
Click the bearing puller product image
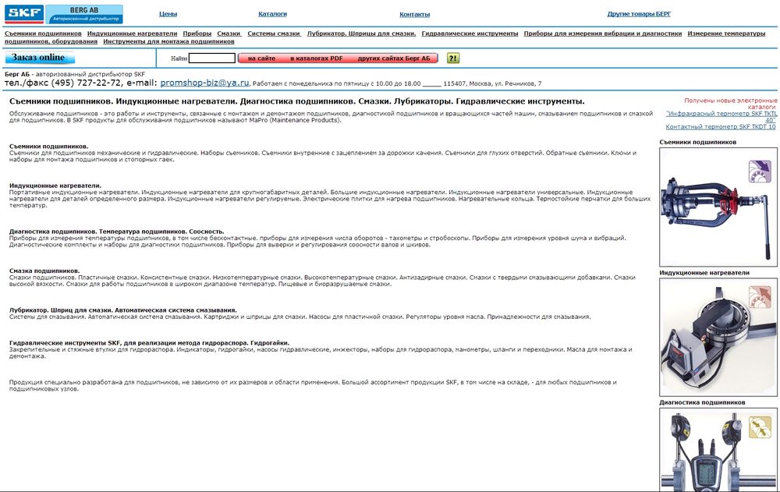[x=718, y=207]
